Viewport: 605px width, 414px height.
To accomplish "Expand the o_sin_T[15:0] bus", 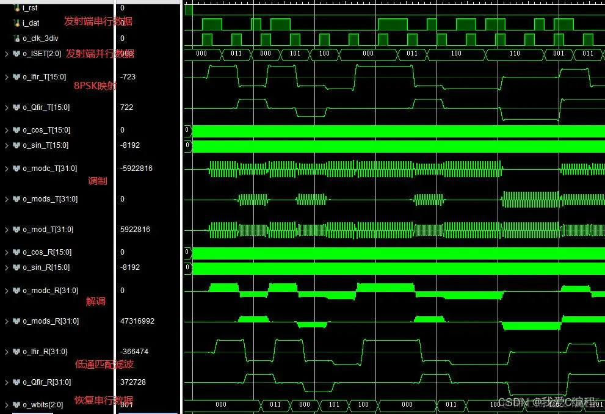I will coord(7,145).
